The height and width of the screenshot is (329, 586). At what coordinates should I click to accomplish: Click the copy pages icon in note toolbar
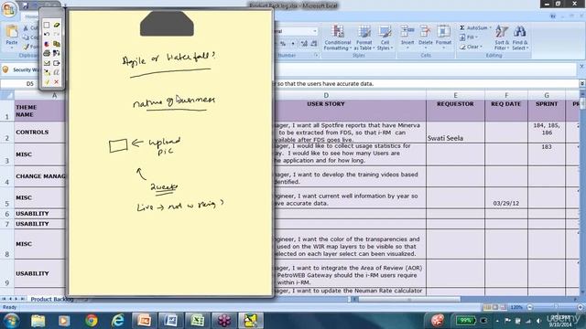pyautogui.click(x=57, y=44)
